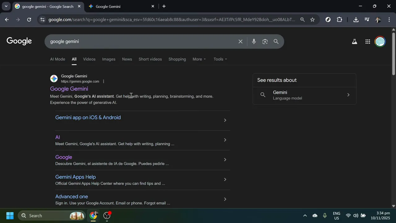This screenshot has height=223, width=396.
Task: Click chevron on the AI sitelink row
Action: coord(225,140)
